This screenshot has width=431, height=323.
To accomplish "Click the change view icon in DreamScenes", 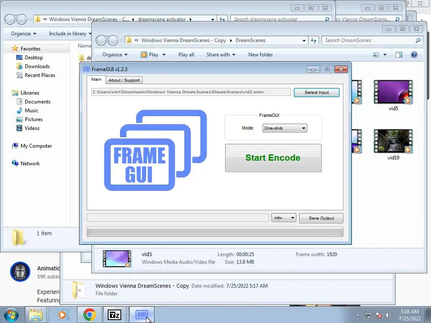I will [x=376, y=55].
